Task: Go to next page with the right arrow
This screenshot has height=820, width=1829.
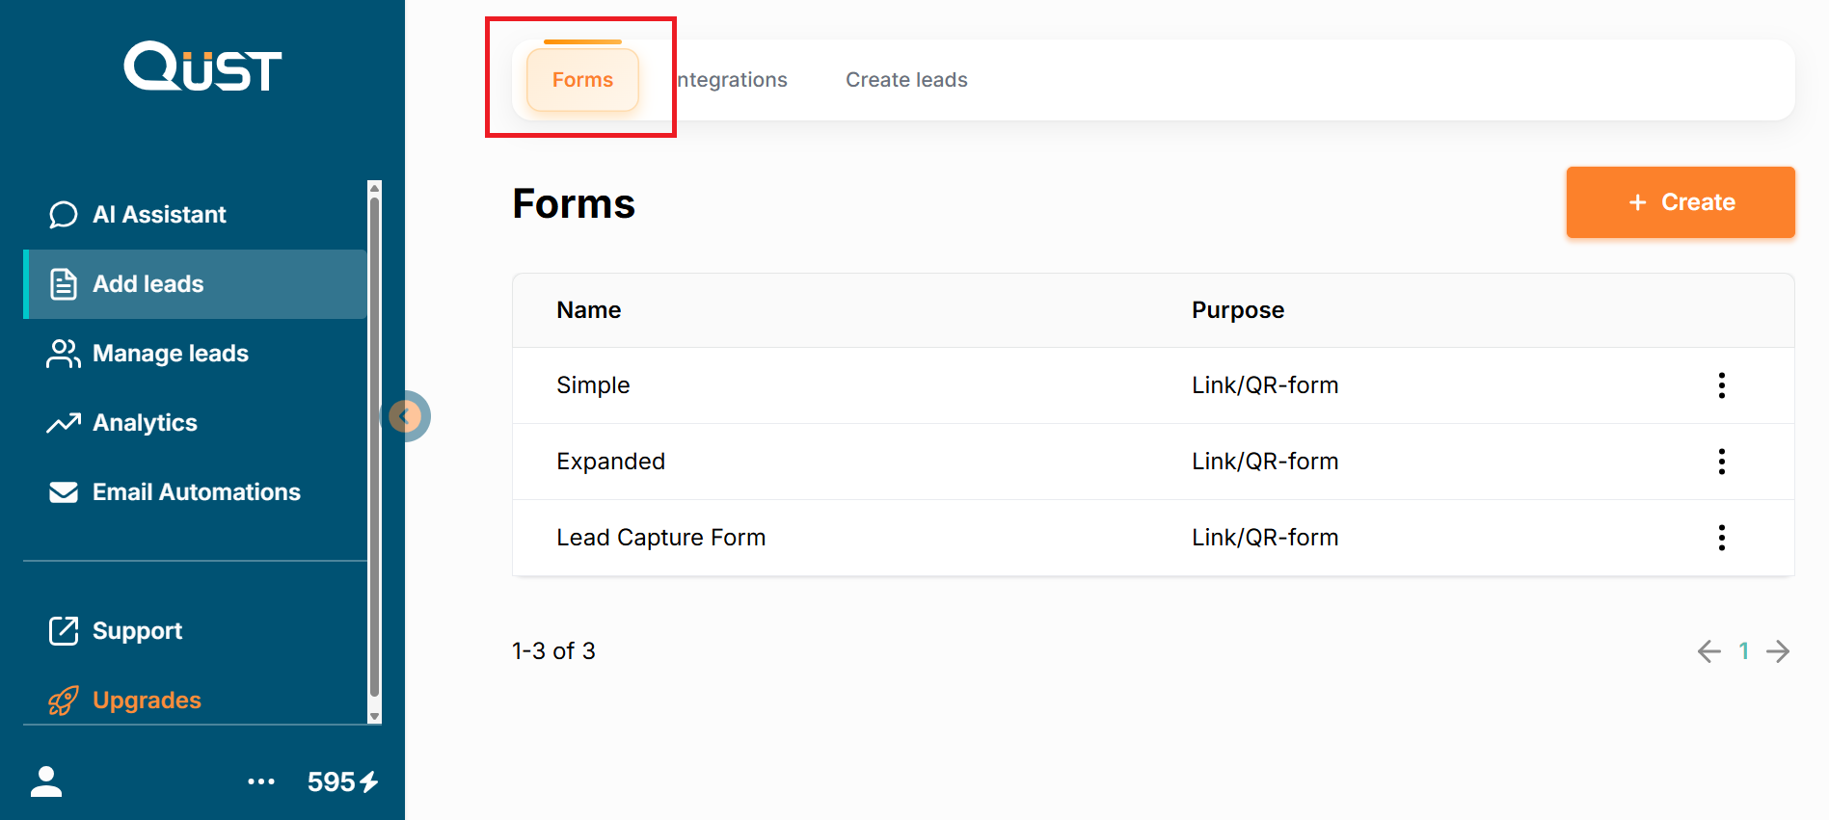Action: pos(1778,651)
